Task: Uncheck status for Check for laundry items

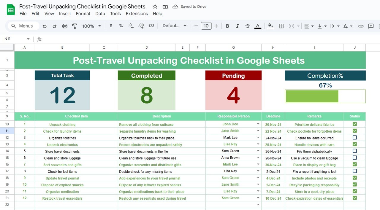Action: coord(354,131)
